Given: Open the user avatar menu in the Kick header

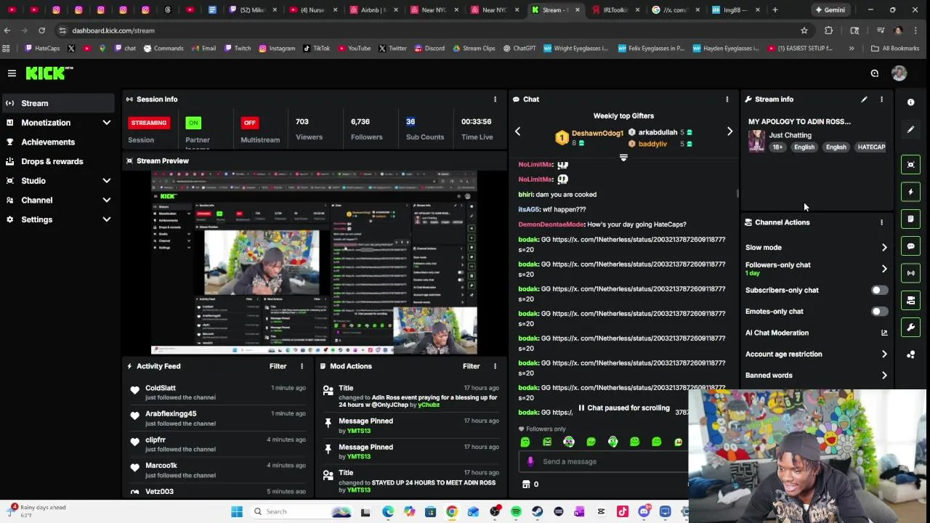Looking at the screenshot, I should tap(899, 73).
